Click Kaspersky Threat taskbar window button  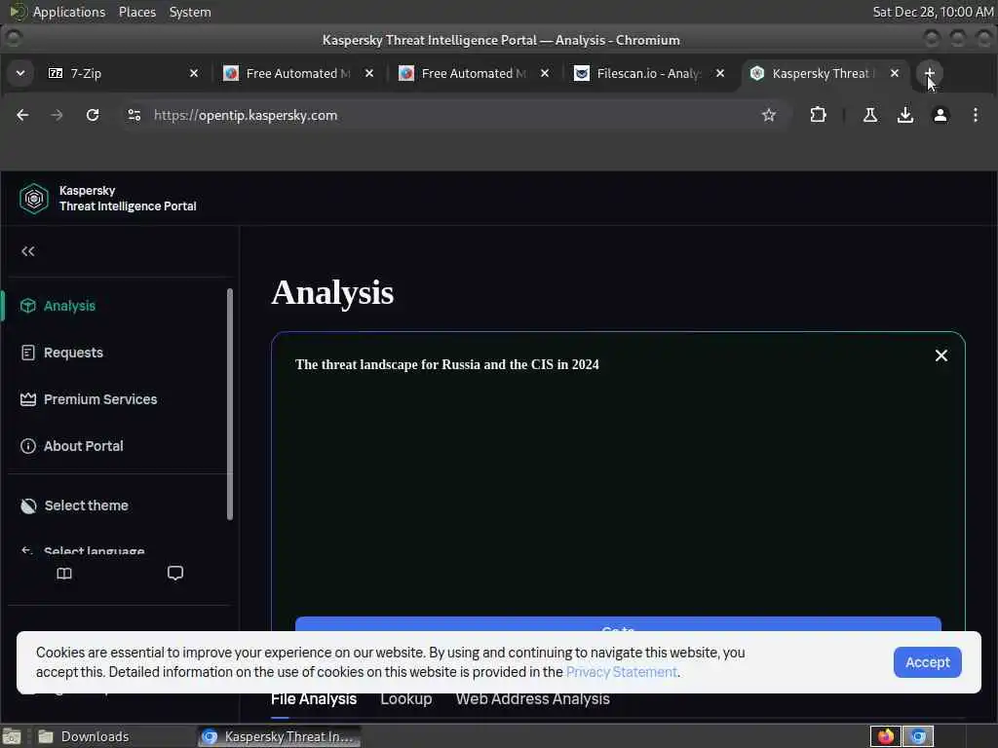point(279,736)
